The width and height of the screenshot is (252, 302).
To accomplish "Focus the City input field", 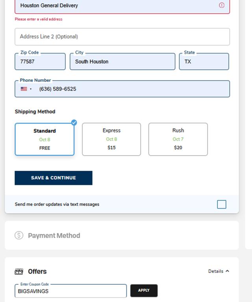I will [122, 62].
